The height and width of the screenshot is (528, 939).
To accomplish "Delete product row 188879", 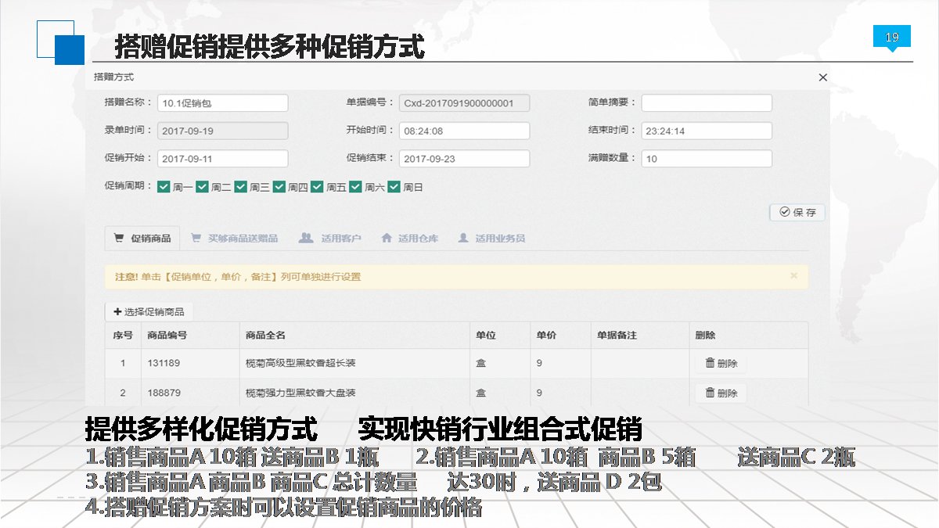I will coord(721,393).
